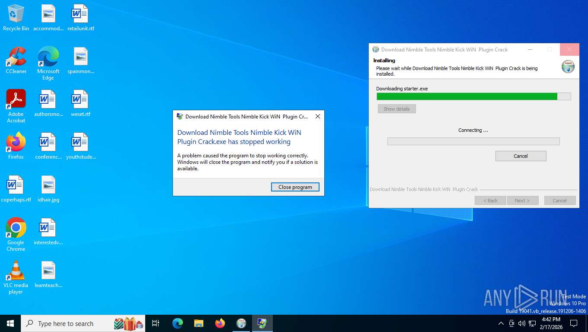The width and height of the screenshot is (588, 332).
Task: Minimize the installer window
Action: point(530,49)
